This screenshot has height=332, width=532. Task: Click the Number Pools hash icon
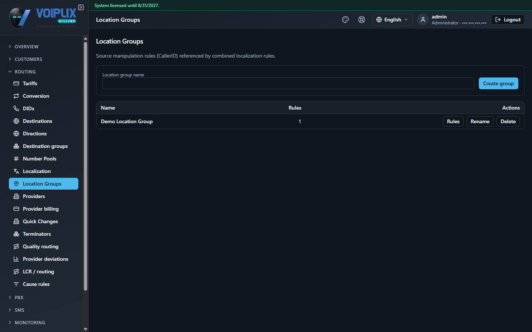tap(16, 159)
